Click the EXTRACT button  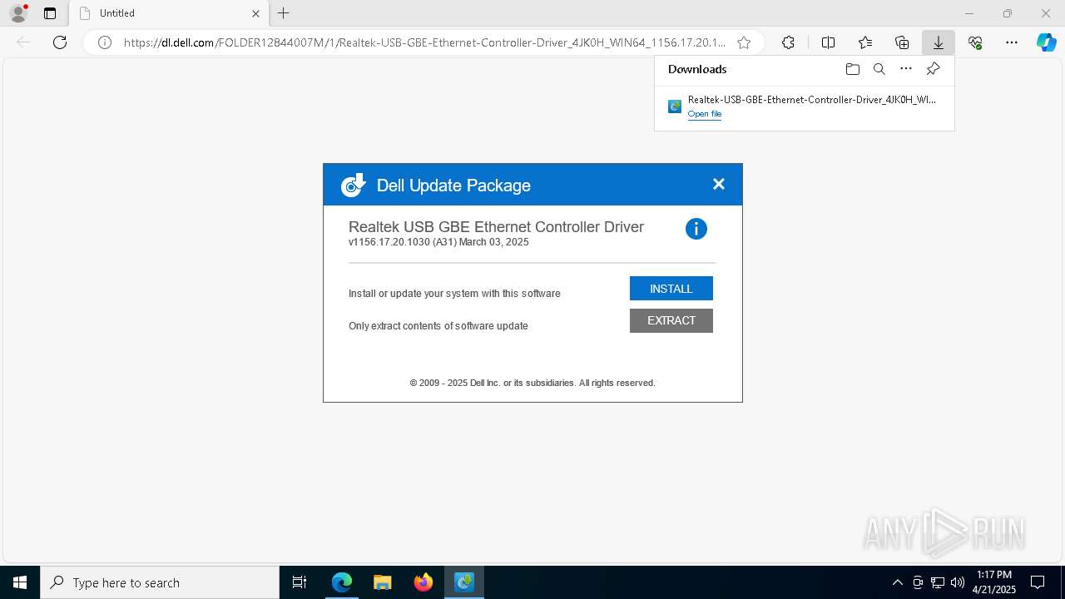point(671,320)
